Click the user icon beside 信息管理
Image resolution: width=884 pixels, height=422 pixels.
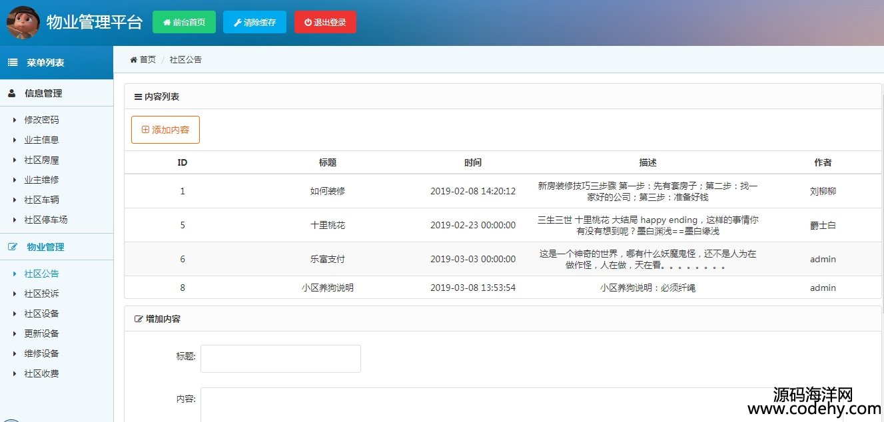tap(12, 93)
